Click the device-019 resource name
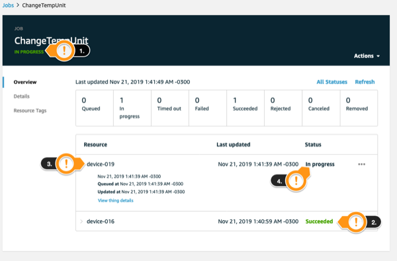 tap(101, 165)
